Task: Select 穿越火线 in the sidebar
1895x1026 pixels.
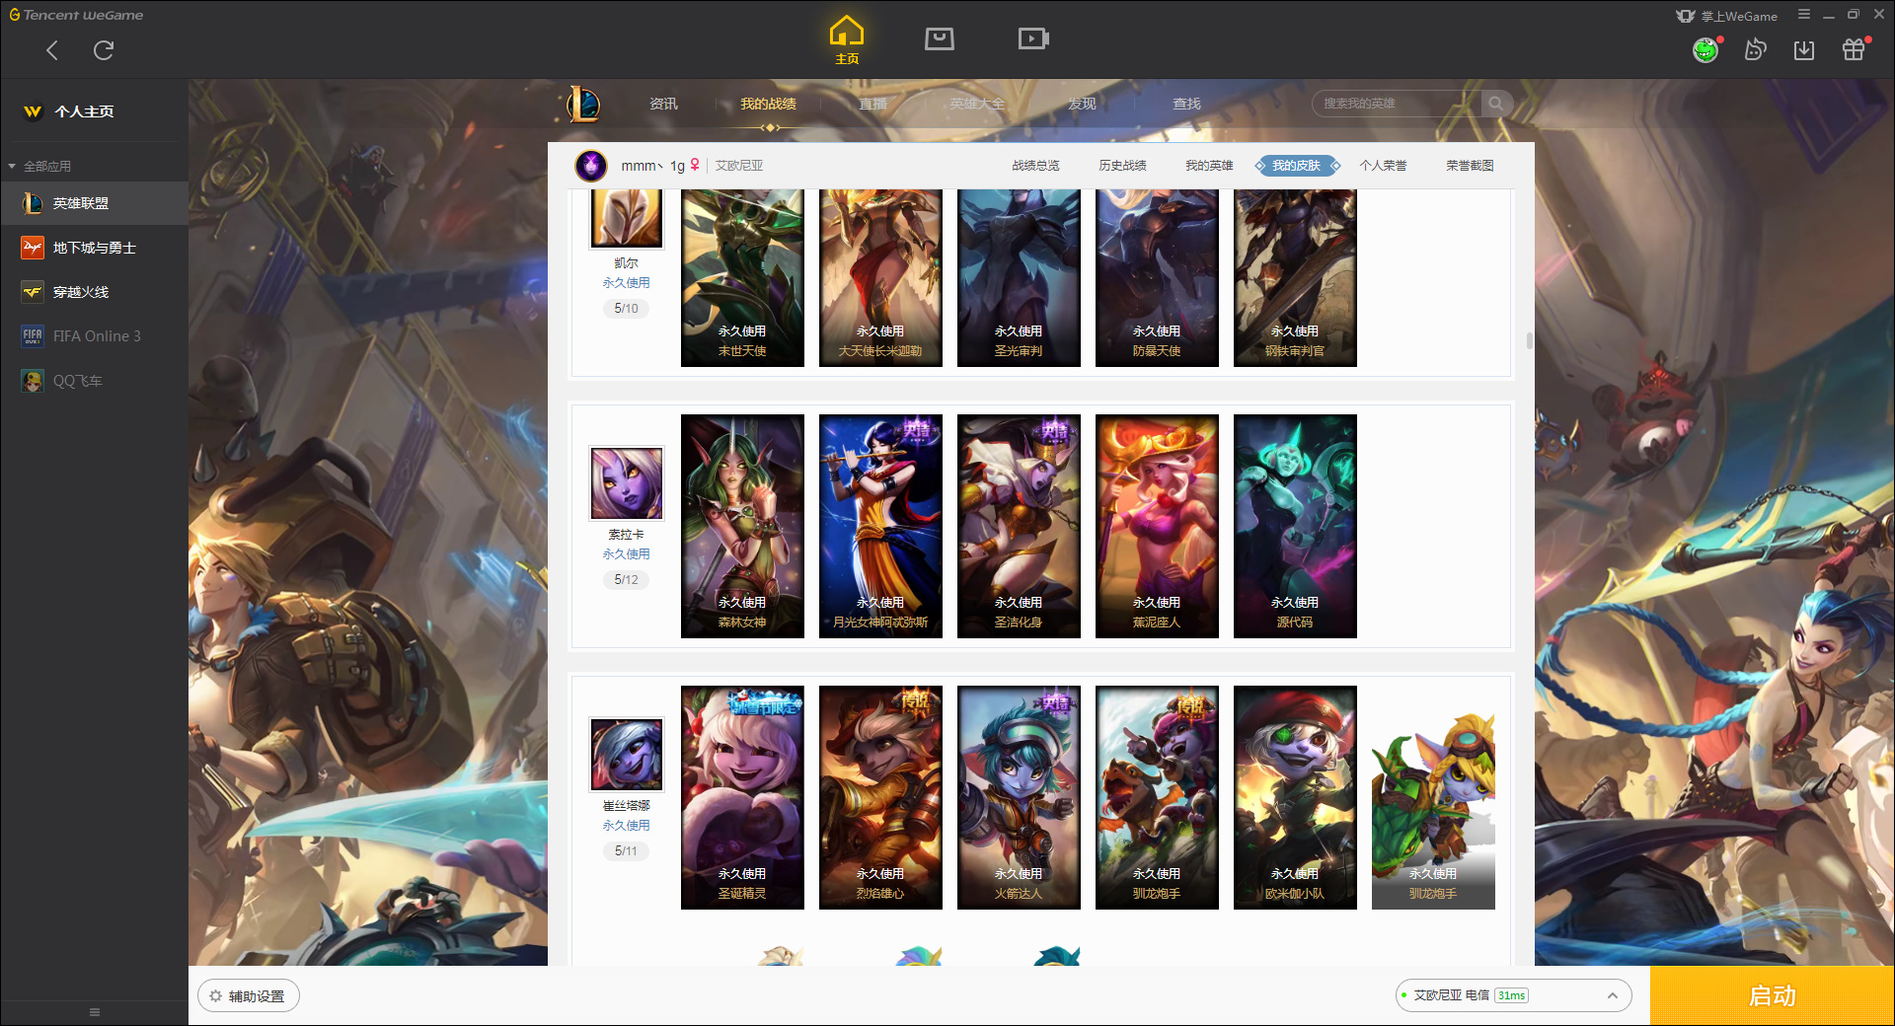Action: 94,292
